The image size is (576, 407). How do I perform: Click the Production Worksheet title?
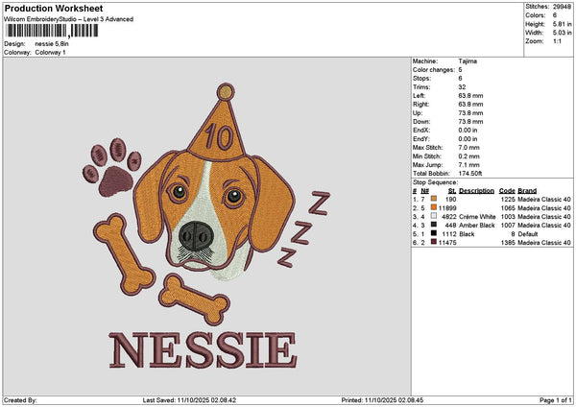click(x=53, y=8)
